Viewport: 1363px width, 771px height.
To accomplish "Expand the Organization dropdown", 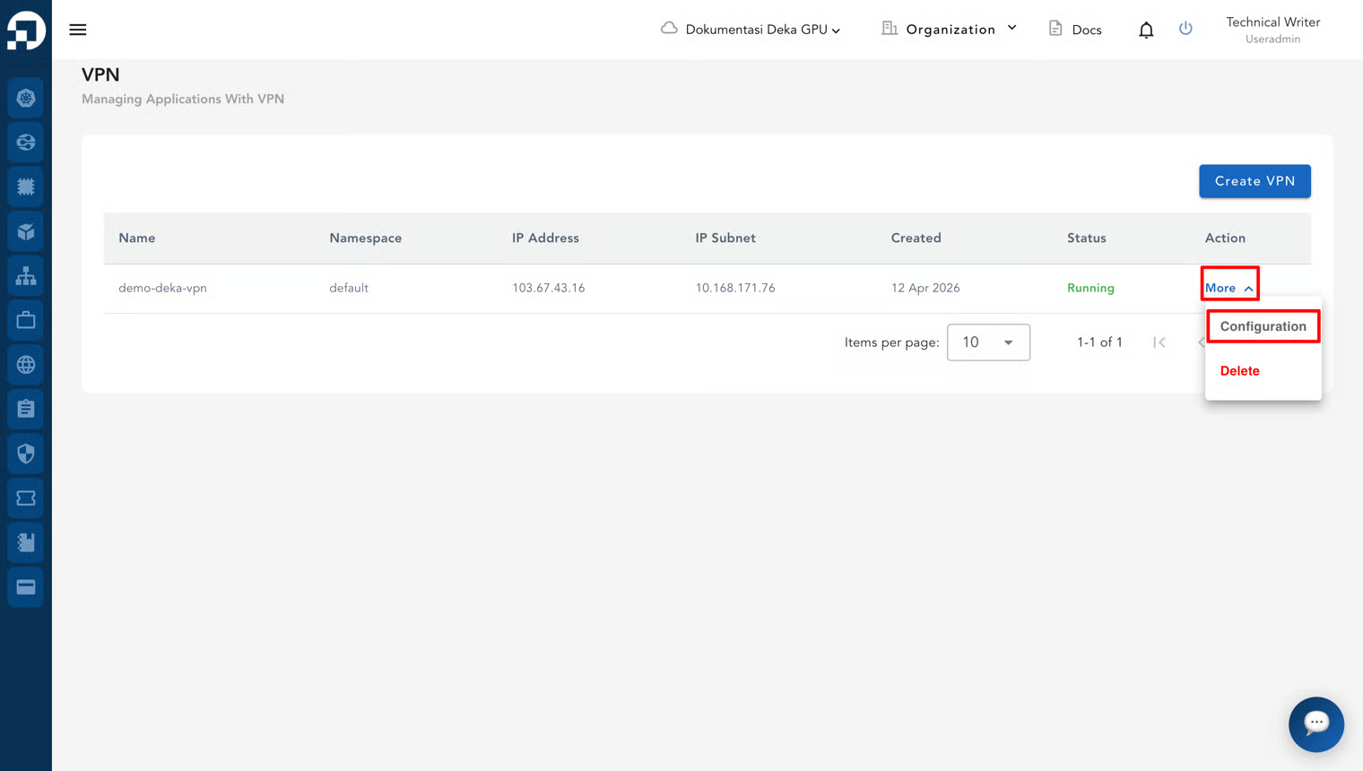I will coord(949,30).
